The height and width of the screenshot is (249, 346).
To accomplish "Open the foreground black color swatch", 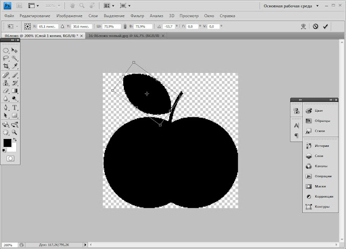I will point(7,143).
